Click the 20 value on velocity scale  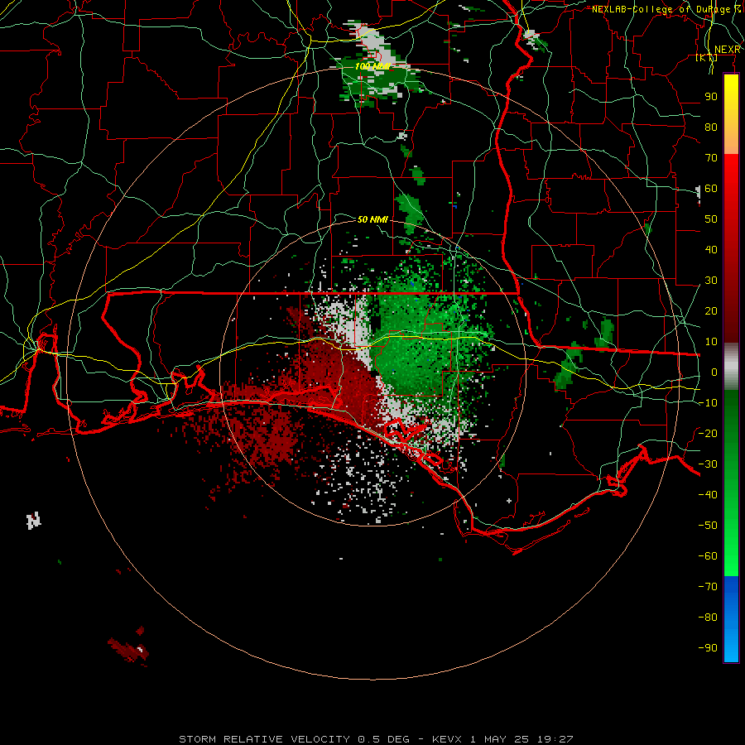coord(711,310)
